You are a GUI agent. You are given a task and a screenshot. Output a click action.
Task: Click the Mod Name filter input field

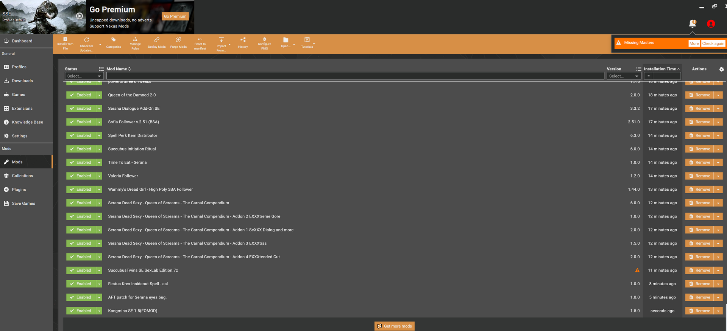click(x=355, y=76)
